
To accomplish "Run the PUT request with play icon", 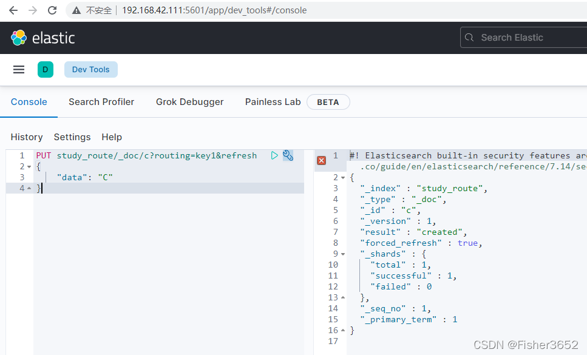I will click(274, 155).
